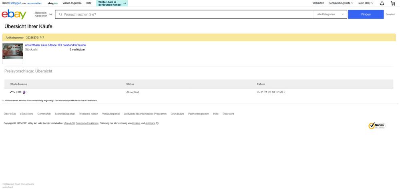Open the Datenschutzerklärung footer link
The width and height of the screenshot is (400, 191).
tap(87, 123)
